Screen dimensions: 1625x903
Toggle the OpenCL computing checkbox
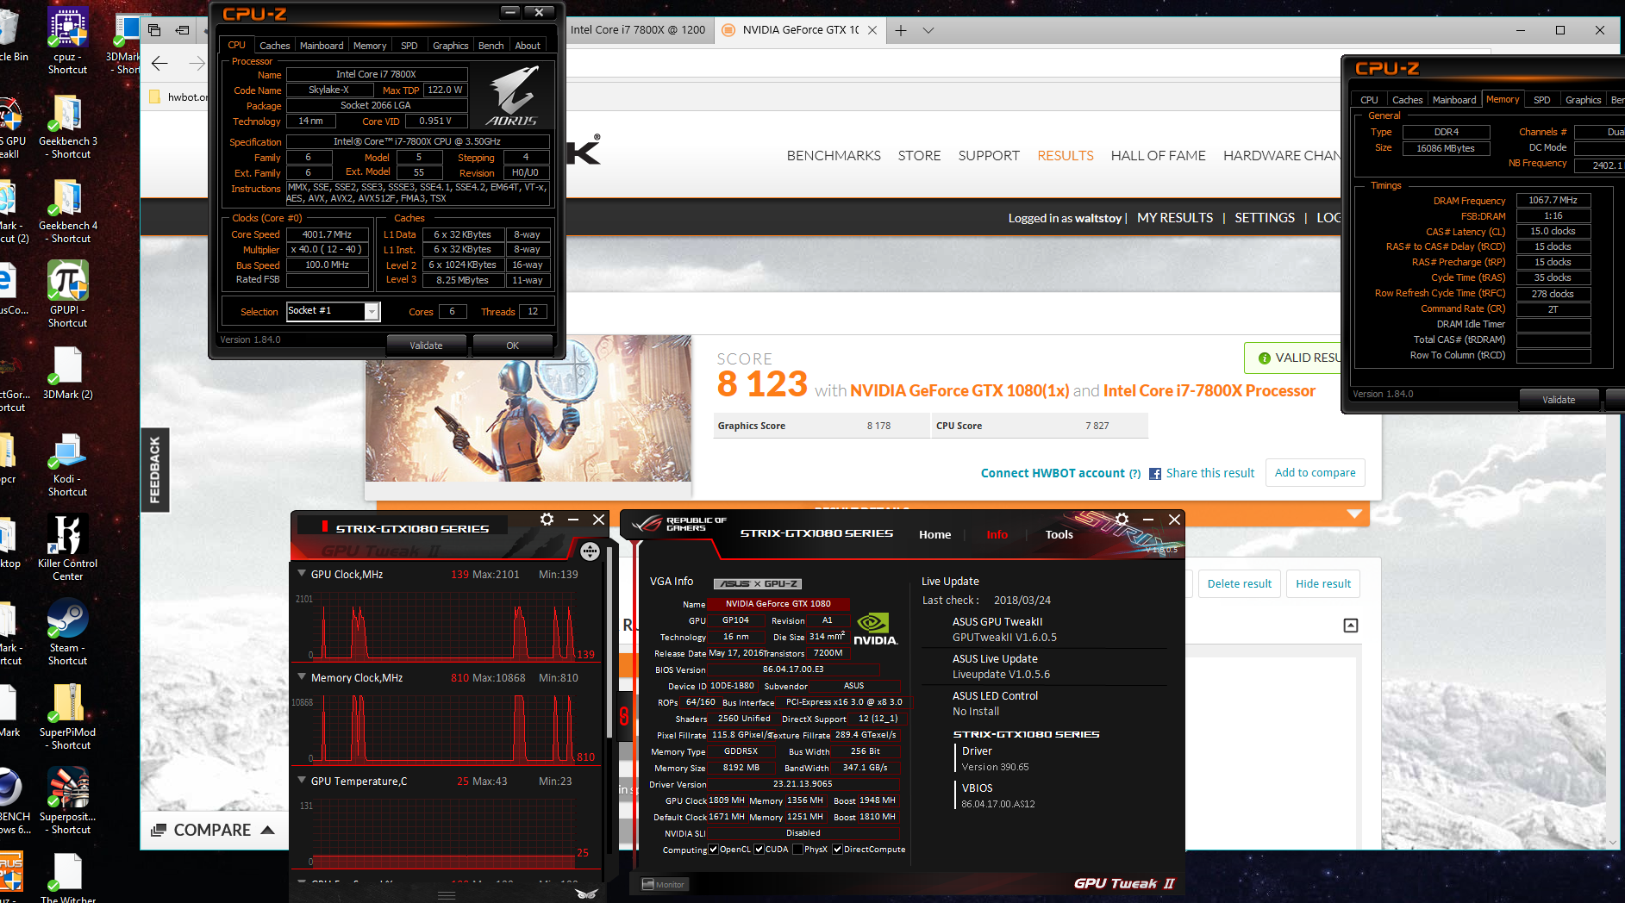point(713,850)
